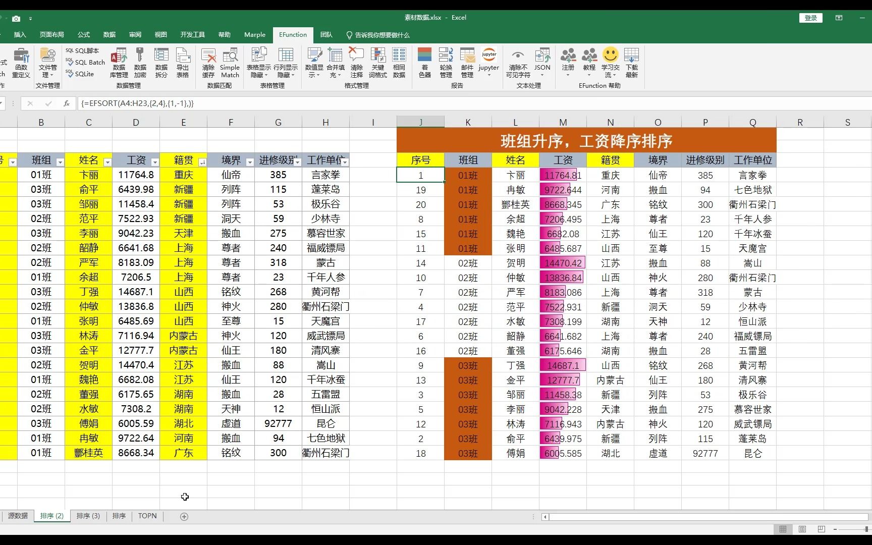Click the insert function fx button
Image resolution: width=872 pixels, height=545 pixels.
(x=67, y=103)
